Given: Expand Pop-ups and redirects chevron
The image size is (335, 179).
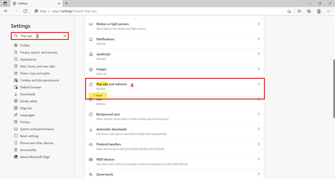Looking at the screenshot, I should click(259, 84).
